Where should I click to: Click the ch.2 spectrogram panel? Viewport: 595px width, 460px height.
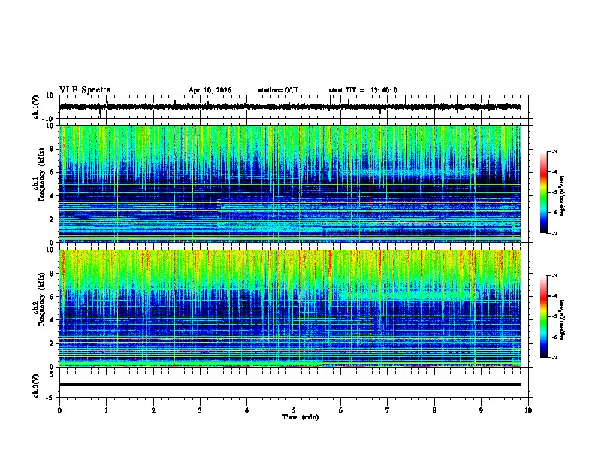click(x=289, y=308)
